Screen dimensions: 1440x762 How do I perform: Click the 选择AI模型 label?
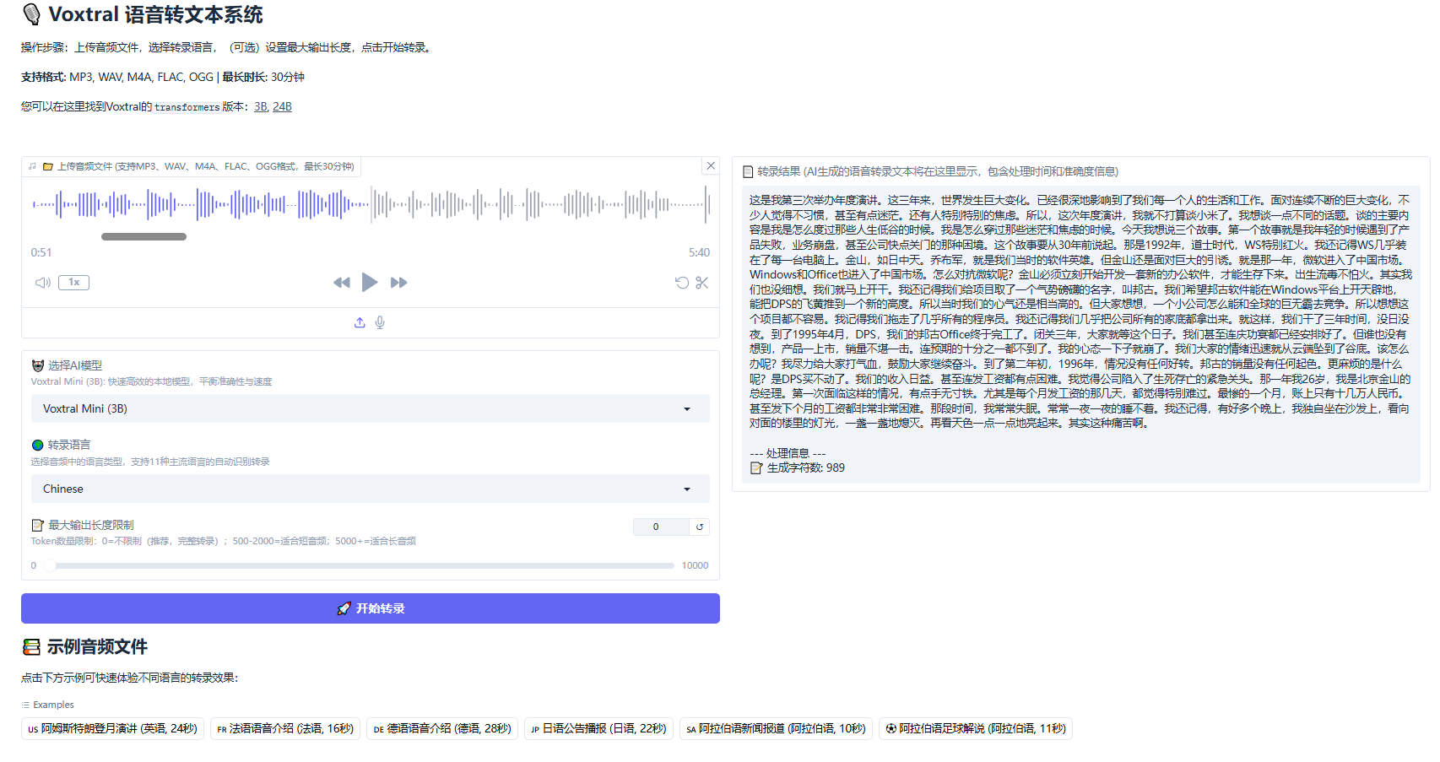tap(67, 365)
